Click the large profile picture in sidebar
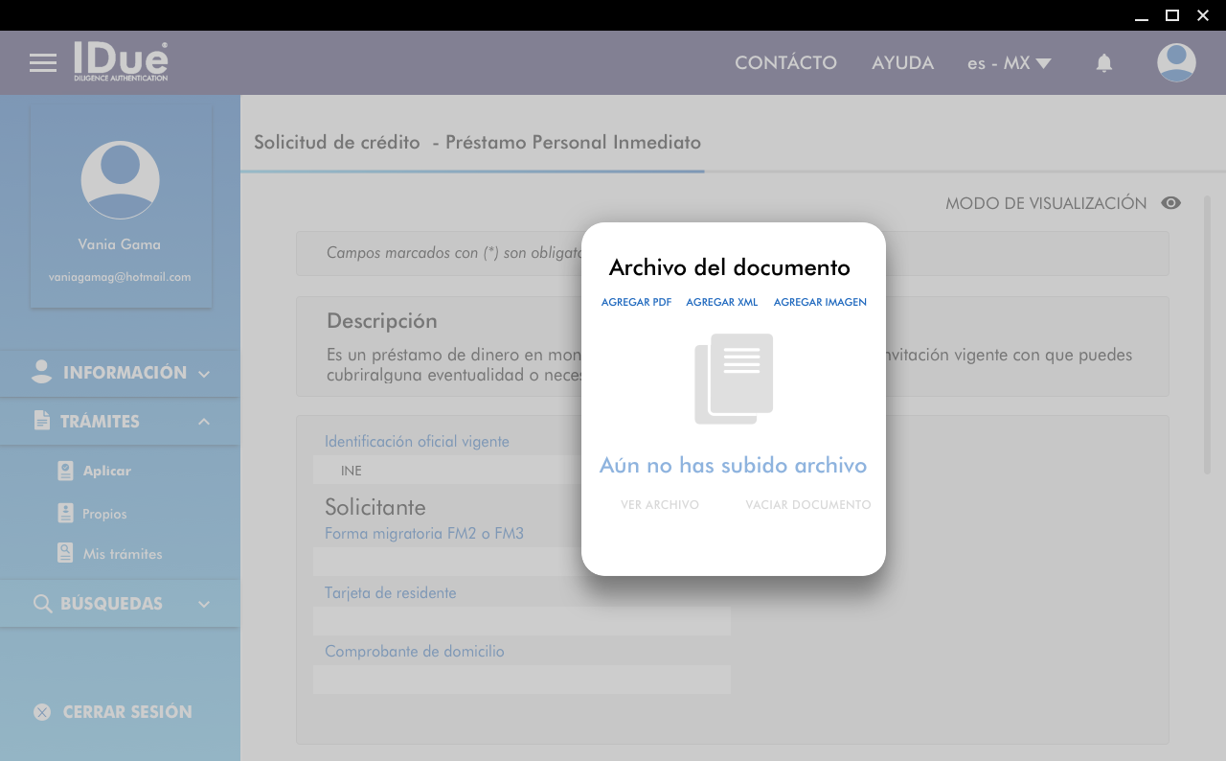The width and height of the screenshot is (1226, 761). coord(120,180)
